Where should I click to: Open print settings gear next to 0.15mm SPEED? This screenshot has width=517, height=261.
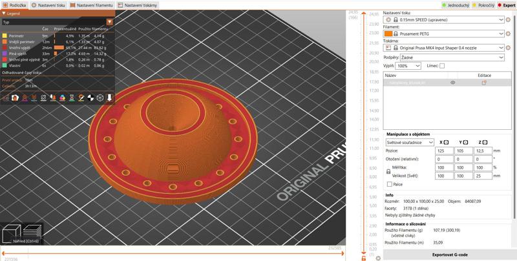(508, 20)
